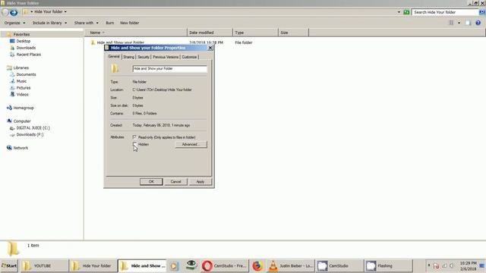Open Libraries in the navigation pane
This screenshot has height=273, width=486.
[21, 67]
